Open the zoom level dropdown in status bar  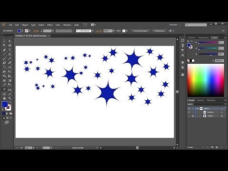pos(33,148)
